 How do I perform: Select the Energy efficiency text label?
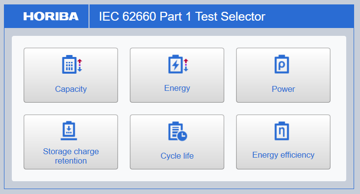(x=283, y=155)
